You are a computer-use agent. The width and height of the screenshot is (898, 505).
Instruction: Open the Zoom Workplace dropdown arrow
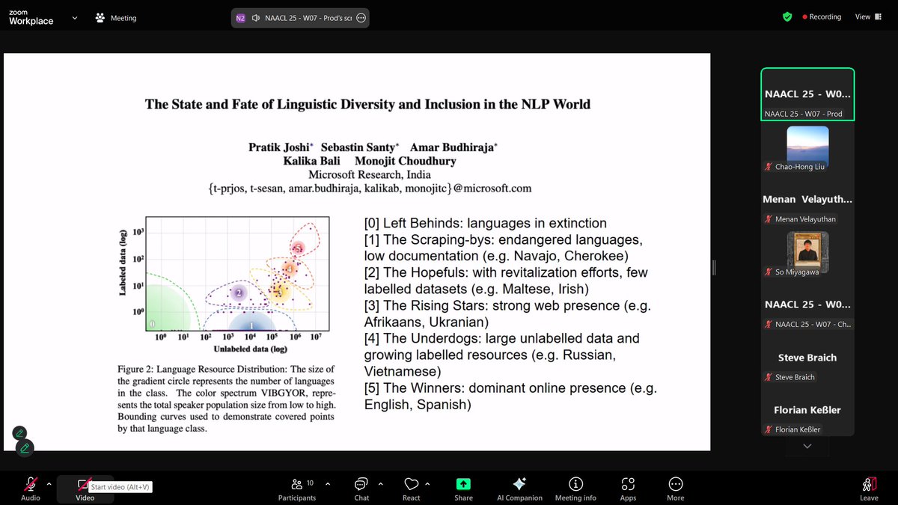tap(75, 16)
